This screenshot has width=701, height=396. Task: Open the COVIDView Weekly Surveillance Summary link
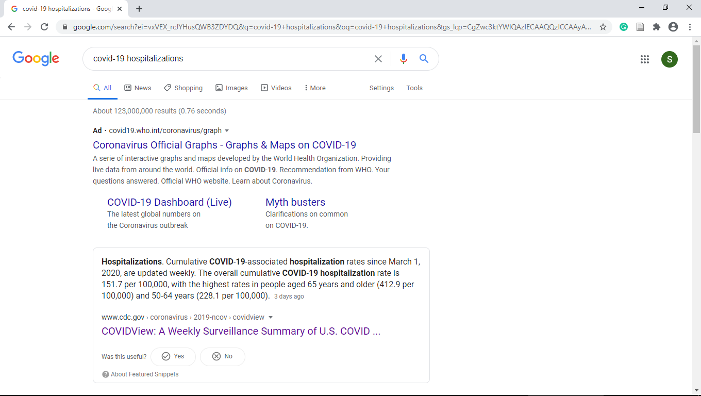point(241,331)
